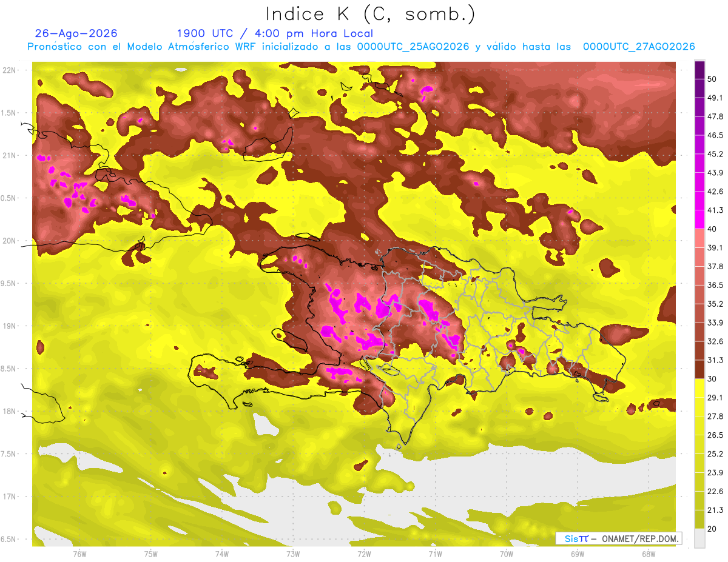Viewport: 728px width, 562px height.
Task: Click the "50" color scale label
Action: pos(712,79)
